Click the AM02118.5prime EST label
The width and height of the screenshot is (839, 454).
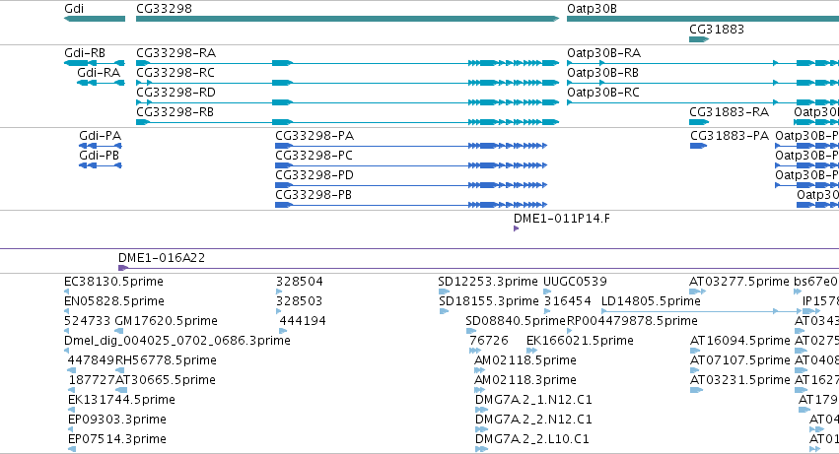pos(525,361)
